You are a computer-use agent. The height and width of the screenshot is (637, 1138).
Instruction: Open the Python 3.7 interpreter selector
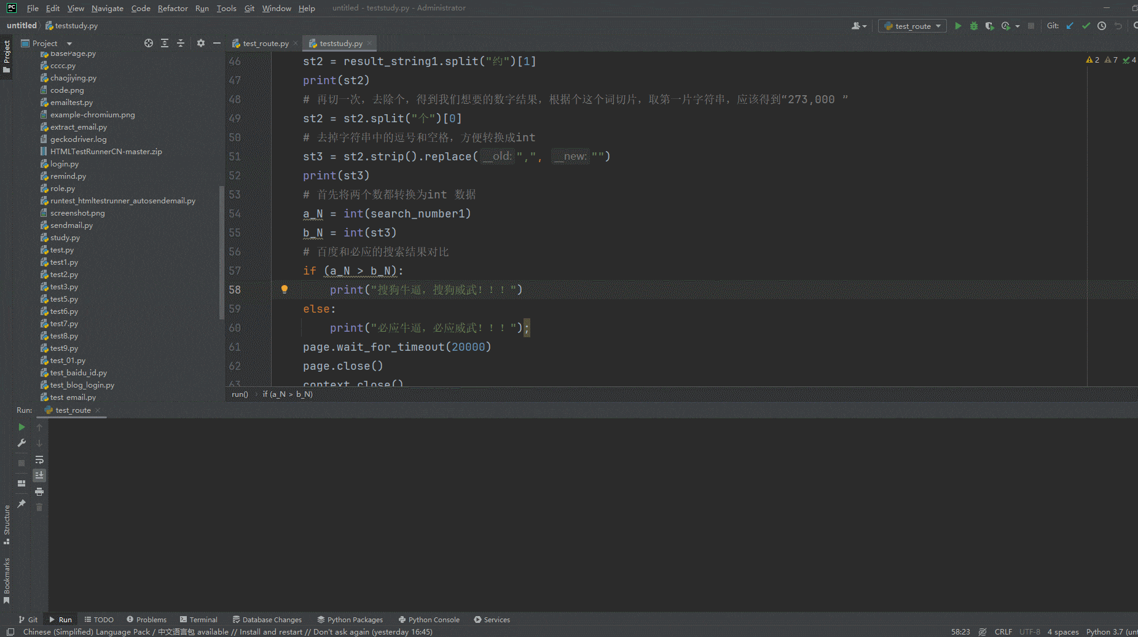(x=1112, y=631)
